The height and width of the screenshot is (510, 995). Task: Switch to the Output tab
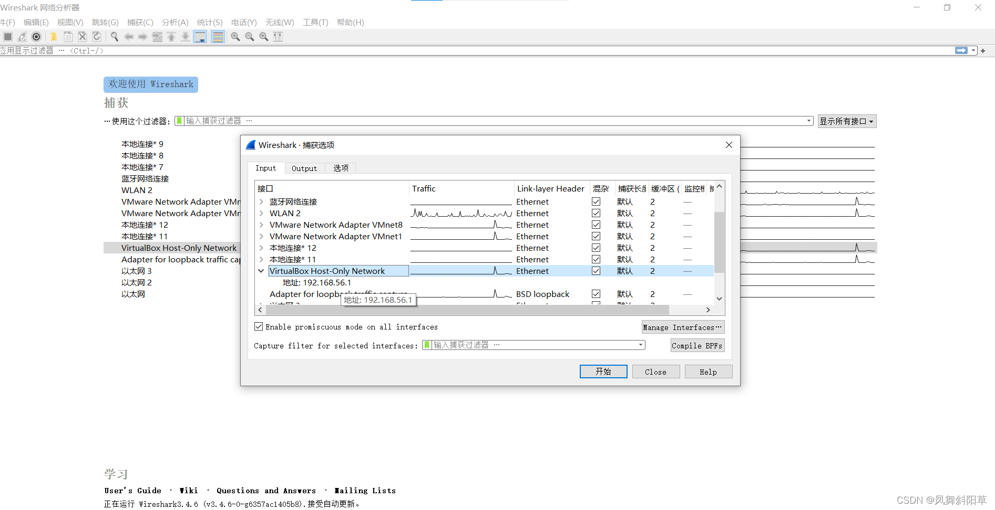click(x=304, y=168)
